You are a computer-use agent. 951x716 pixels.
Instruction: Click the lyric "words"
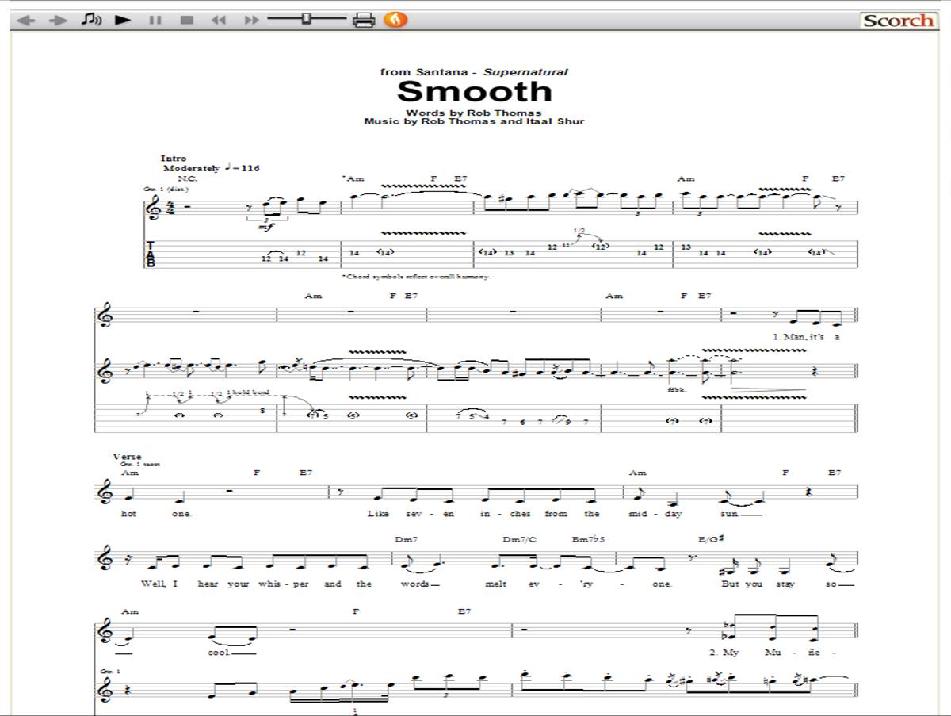[x=414, y=584]
